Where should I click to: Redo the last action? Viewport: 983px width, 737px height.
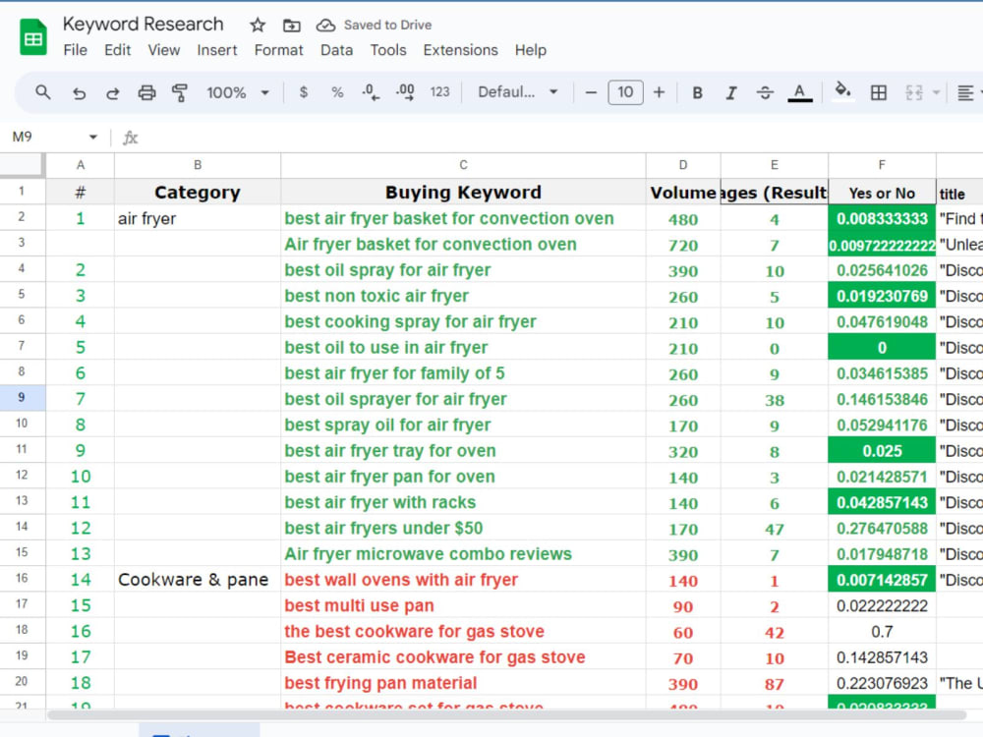[x=113, y=92]
